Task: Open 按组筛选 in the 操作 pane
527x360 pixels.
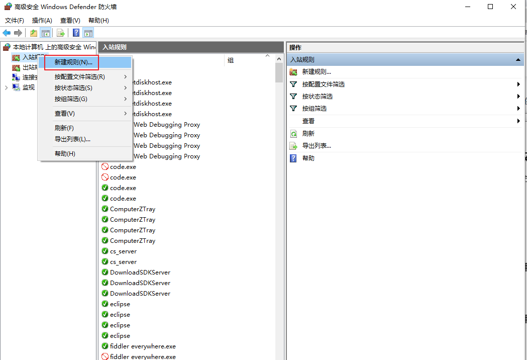Action: click(405, 108)
